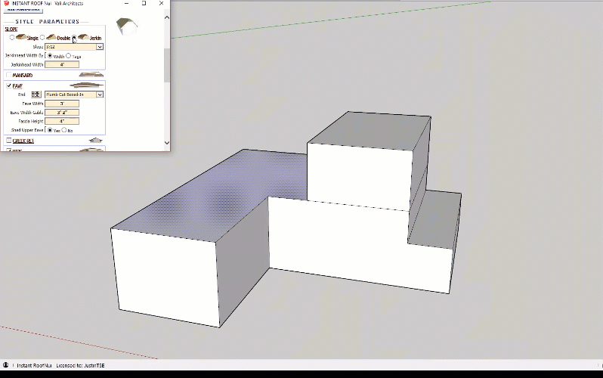Select the Double slope radio button
The width and height of the screenshot is (603, 378).
click(42, 37)
